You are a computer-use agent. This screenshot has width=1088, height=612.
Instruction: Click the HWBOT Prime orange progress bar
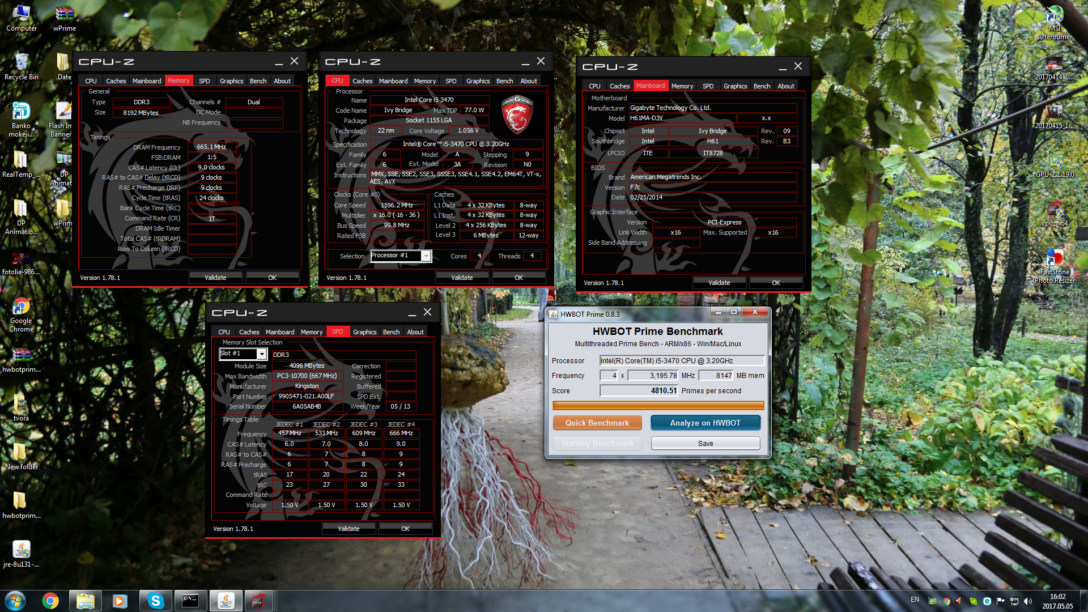click(x=658, y=405)
